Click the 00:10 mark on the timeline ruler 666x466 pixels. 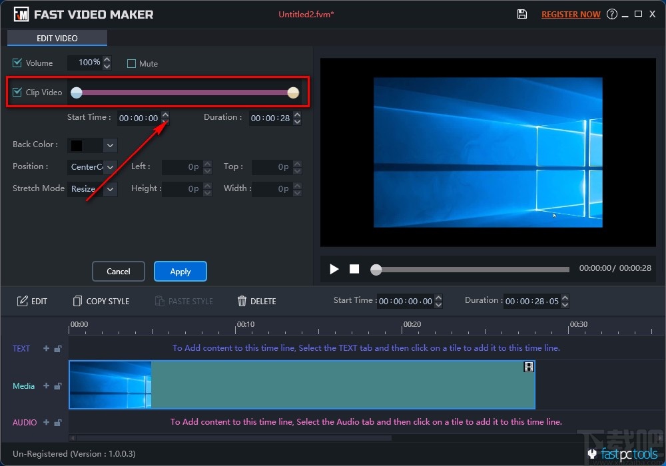pyautogui.click(x=246, y=324)
